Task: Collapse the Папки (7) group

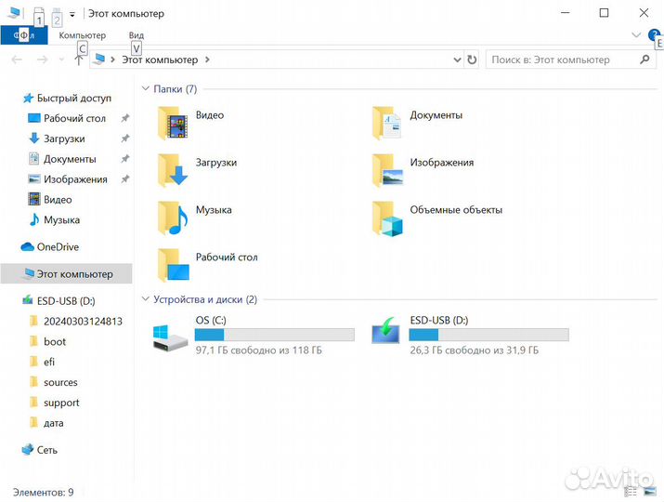Action: click(x=145, y=88)
